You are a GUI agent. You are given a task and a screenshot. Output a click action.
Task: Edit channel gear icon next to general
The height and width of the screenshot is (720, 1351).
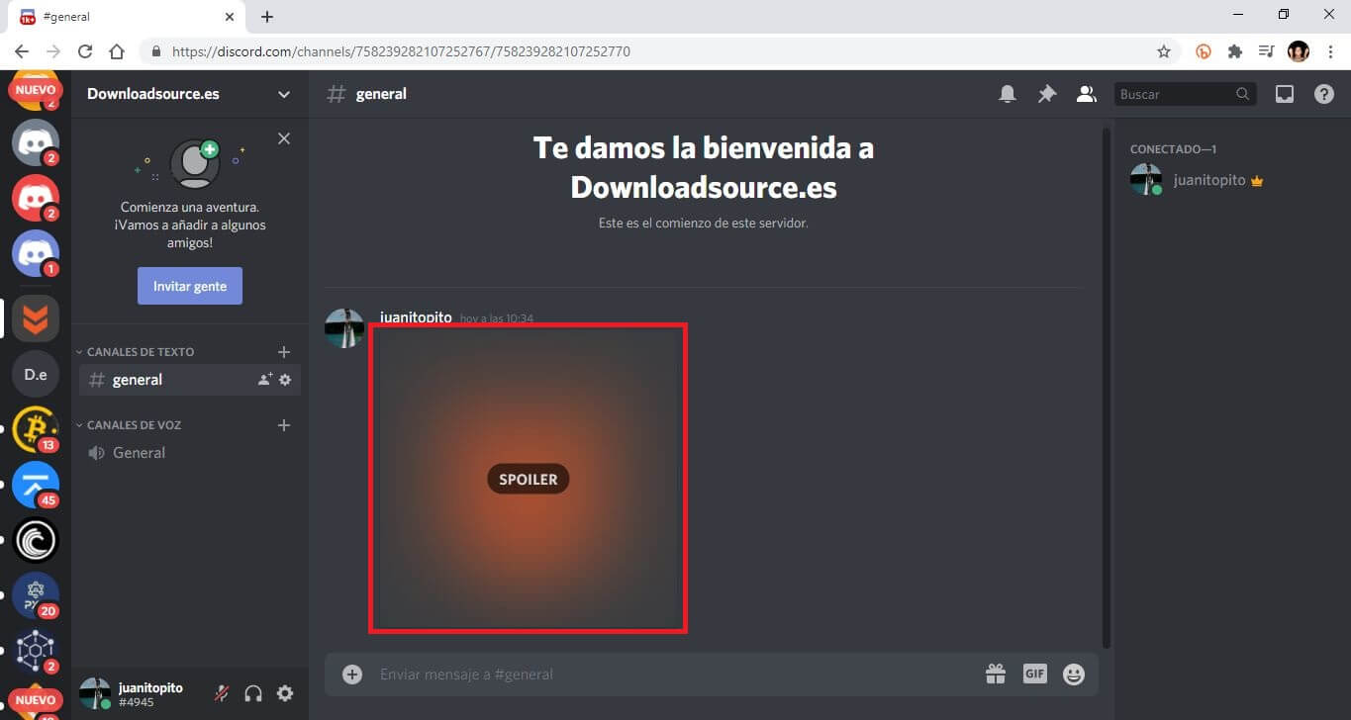tap(285, 380)
